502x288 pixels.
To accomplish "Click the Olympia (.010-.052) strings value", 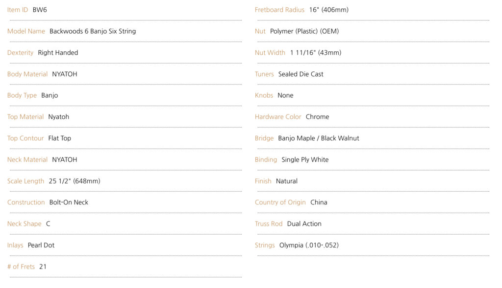I will pos(309,245).
